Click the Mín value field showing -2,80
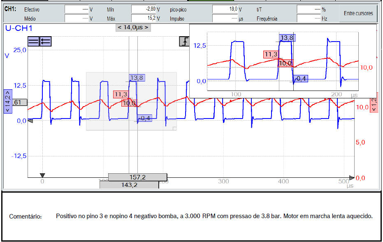This screenshot has width=383, height=242. click(x=144, y=9)
